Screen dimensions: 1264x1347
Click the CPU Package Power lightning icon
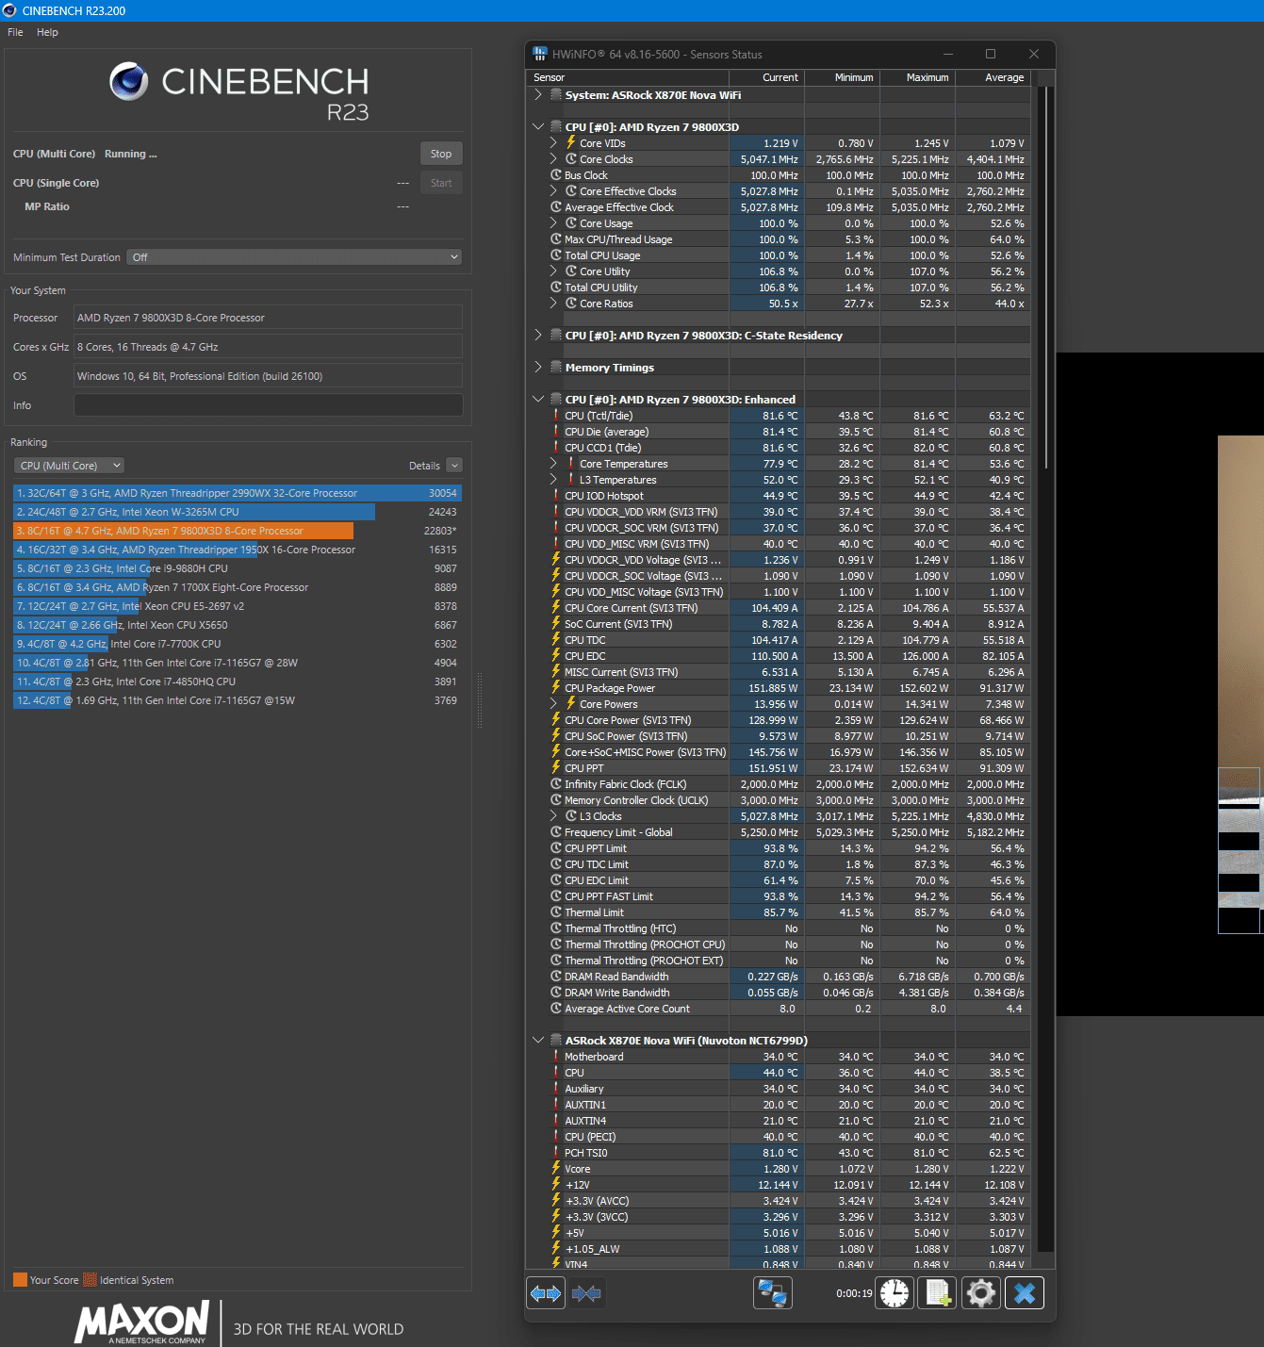(556, 687)
